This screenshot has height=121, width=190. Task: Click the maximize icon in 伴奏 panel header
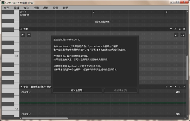[180, 29]
